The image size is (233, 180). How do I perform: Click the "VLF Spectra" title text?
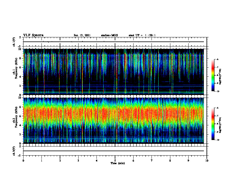tap(33, 35)
